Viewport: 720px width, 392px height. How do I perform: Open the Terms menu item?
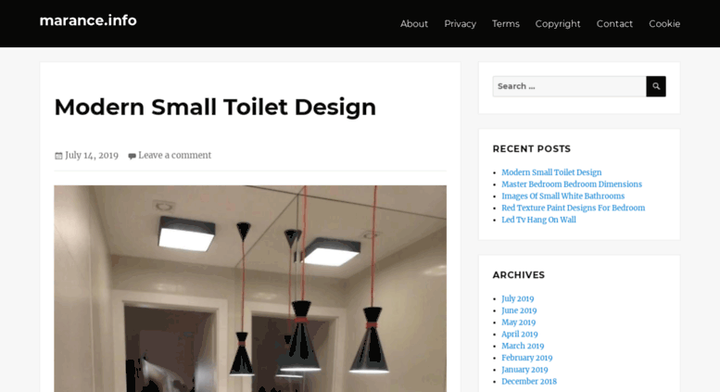coord(506,24)
